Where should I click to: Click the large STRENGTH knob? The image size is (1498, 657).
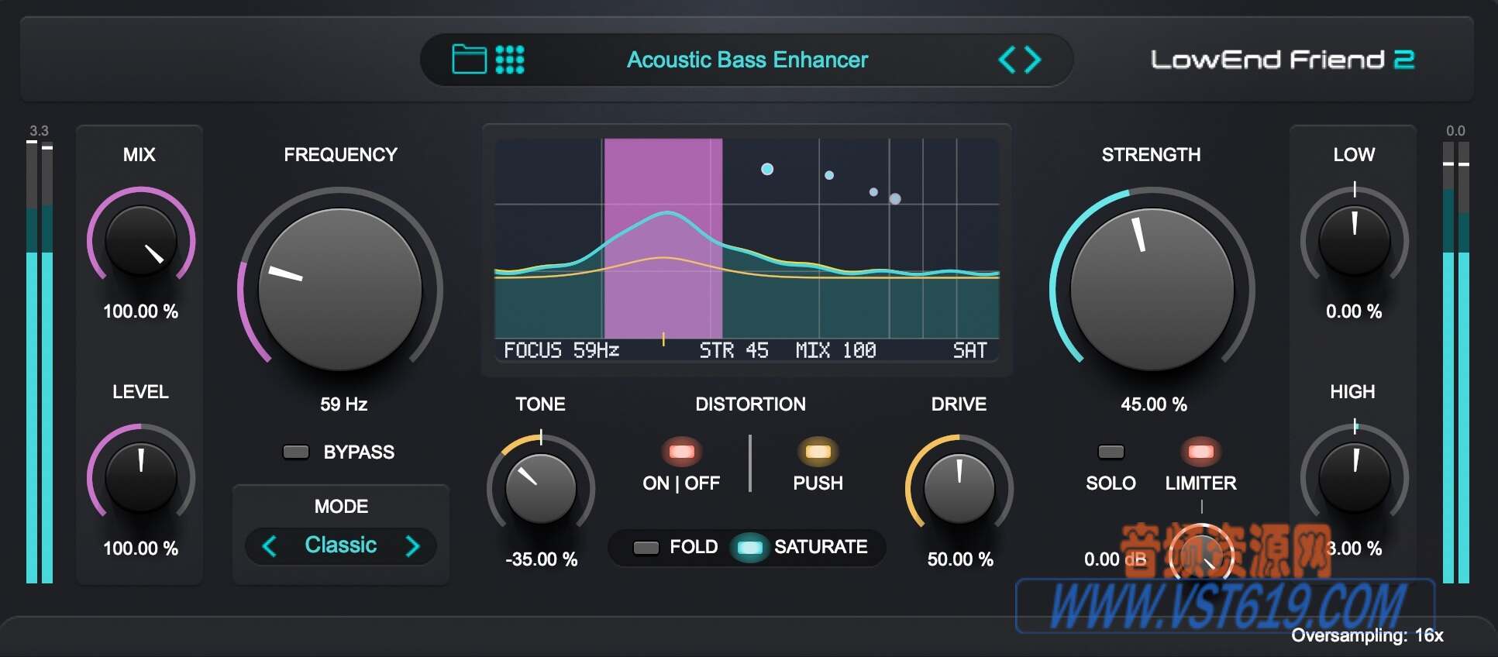point(1152,290)
